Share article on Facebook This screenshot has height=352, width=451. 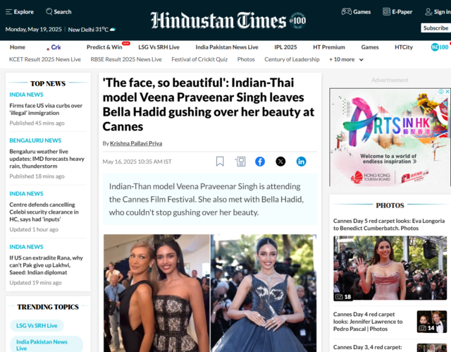[x=260, y=162]
